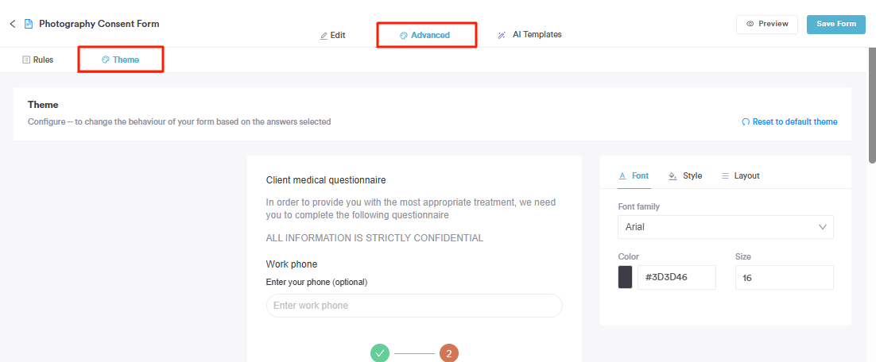This screenshot has height=362, width=876.
Task: Switch to the Style tab
Action: (x=685, y=175)
